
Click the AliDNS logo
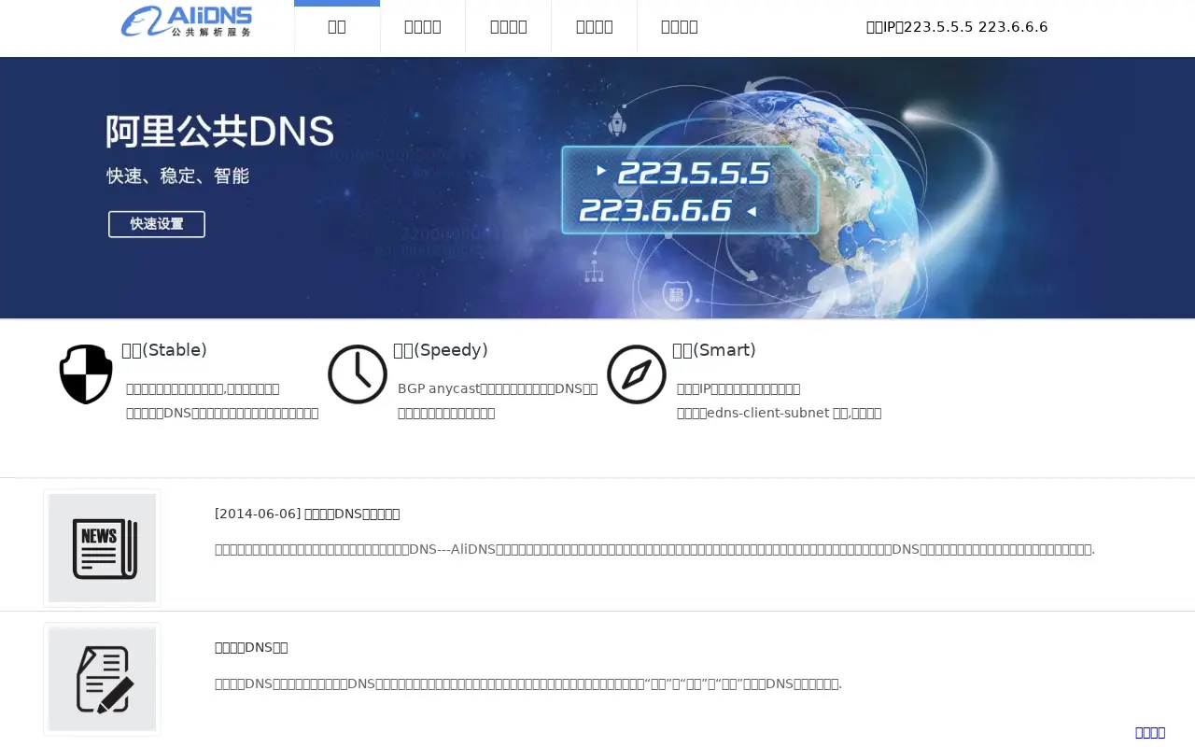[x=187, y=21]
